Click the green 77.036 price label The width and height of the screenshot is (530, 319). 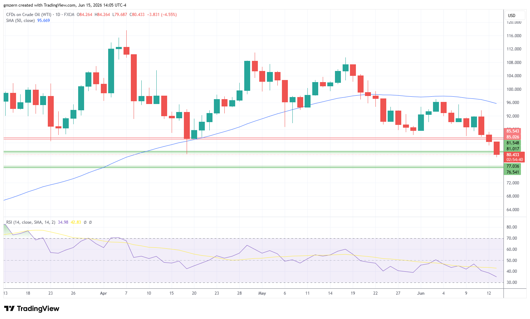pos(513,166)
